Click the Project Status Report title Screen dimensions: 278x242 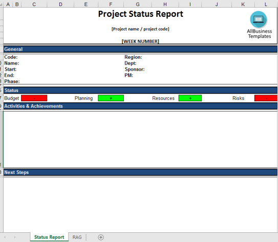(140, 14)
